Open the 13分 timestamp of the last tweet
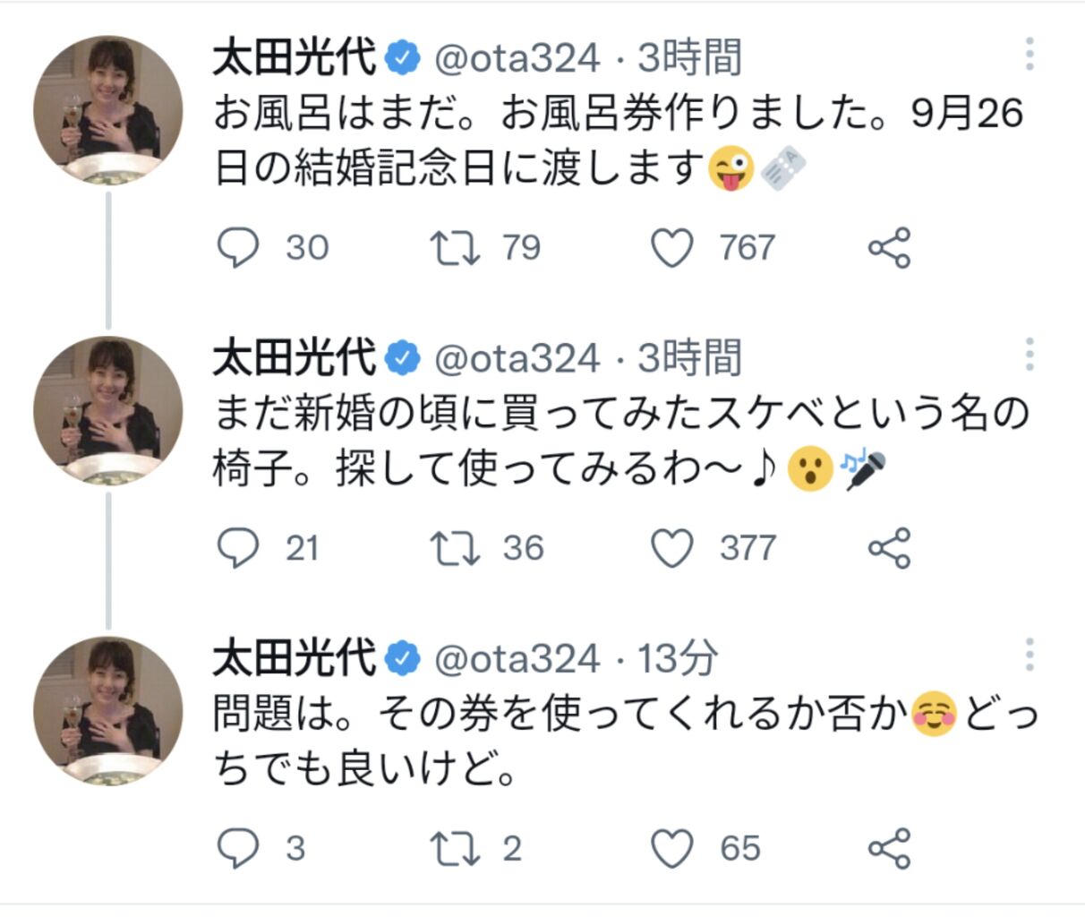The image size is (1085, 917). tap(677, 660)
